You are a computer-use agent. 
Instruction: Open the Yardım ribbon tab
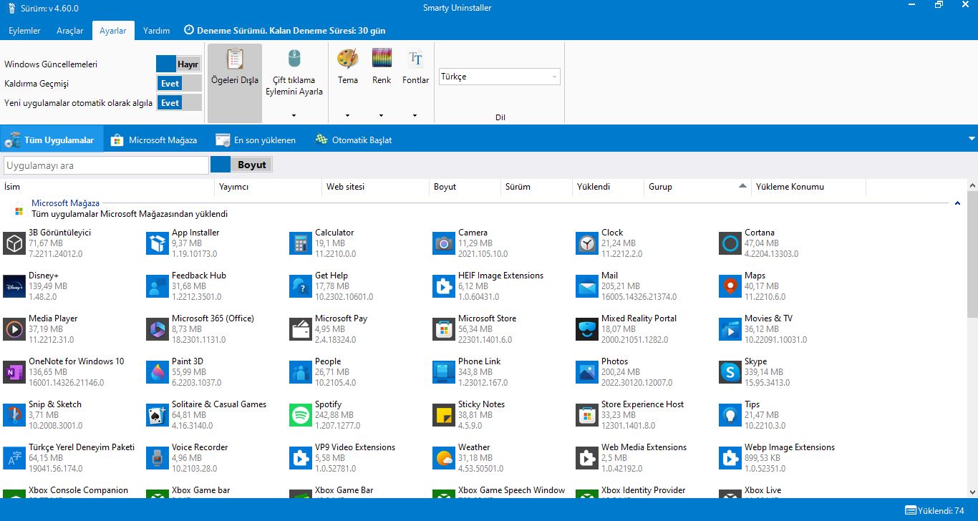[x=157, y=31]
